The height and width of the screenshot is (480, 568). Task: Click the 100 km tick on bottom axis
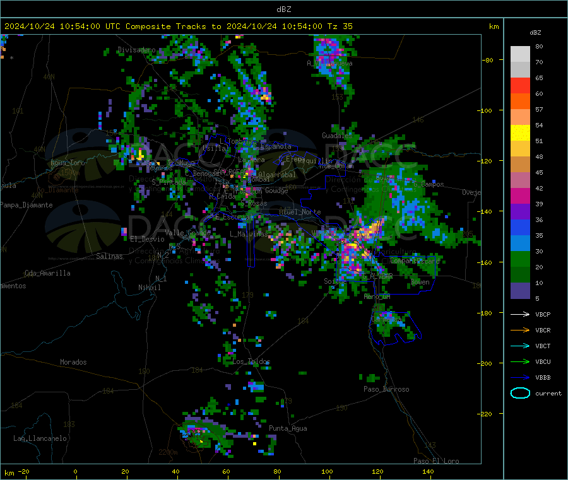pyautogui.click(x=327, y=471)
